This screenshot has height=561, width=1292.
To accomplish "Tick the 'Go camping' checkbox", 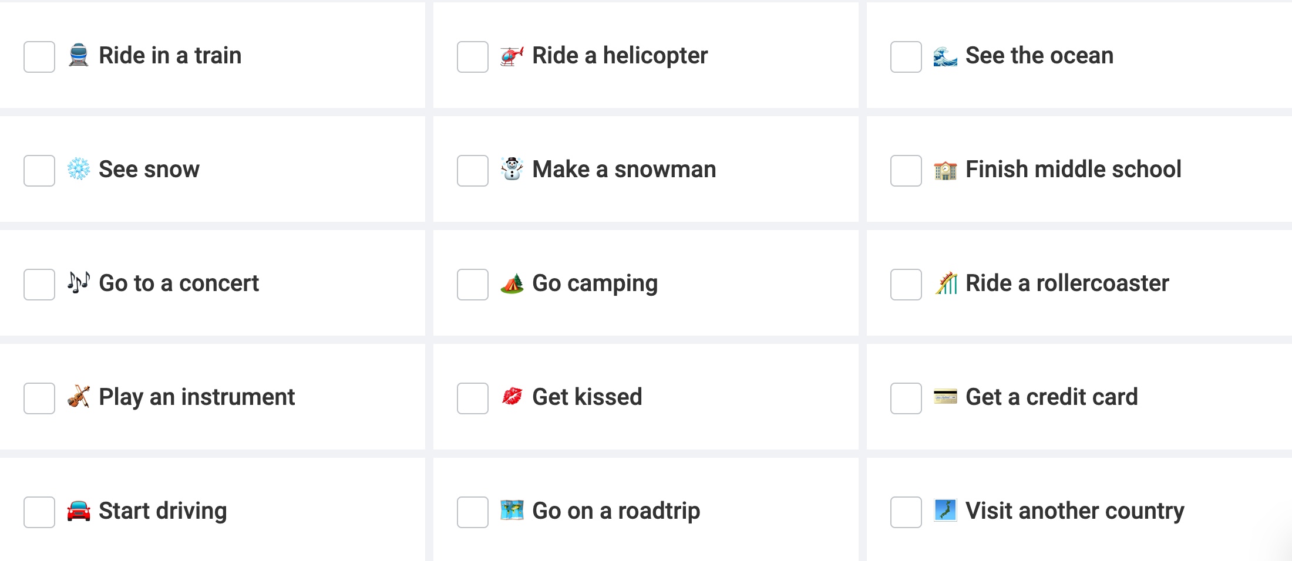I will tap(473, 285).
